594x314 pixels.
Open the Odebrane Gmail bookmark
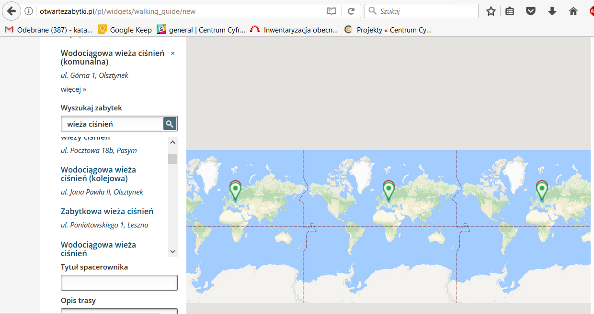pos(49,30)
